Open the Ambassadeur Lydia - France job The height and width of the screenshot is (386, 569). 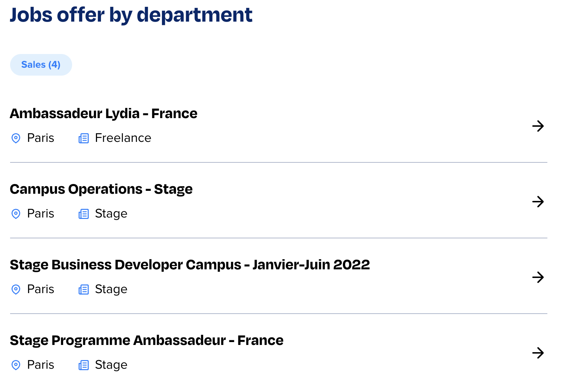click(103, 113)
